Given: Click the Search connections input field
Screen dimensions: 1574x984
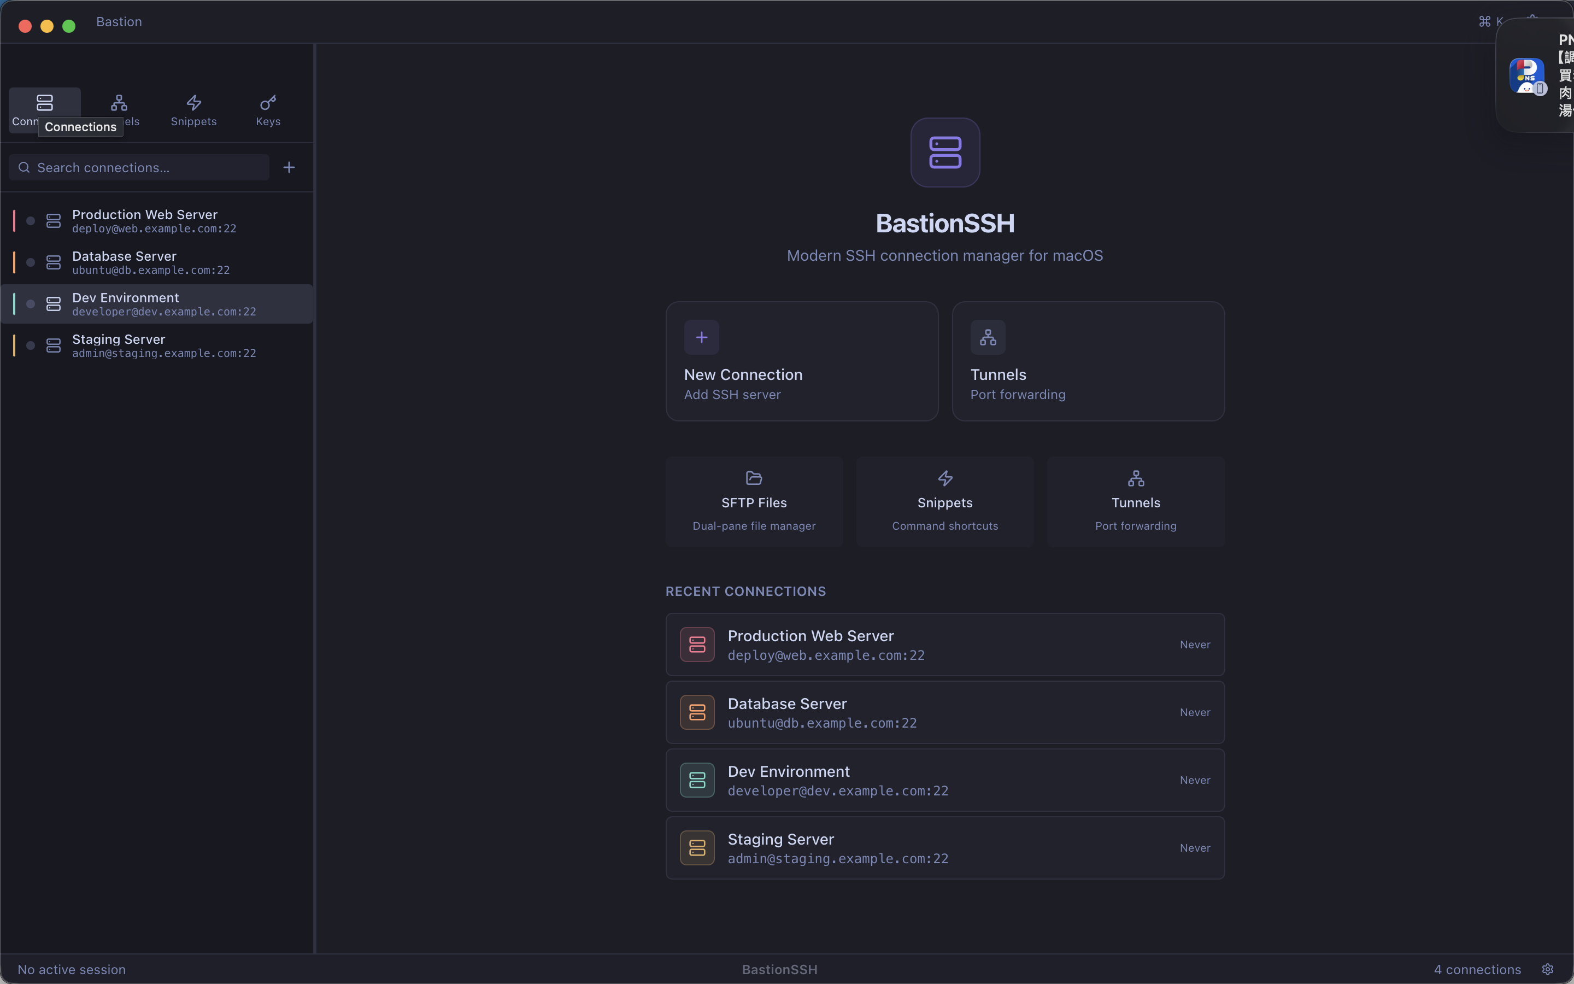Looking at the screenshot, I should [138, 167].
